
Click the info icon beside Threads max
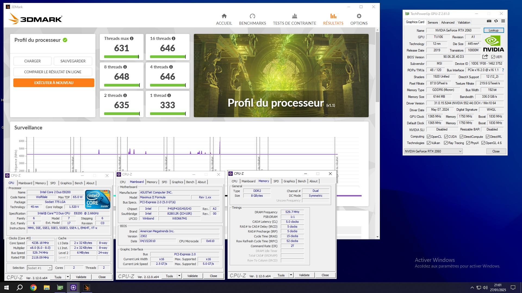[x=132, y=39]
